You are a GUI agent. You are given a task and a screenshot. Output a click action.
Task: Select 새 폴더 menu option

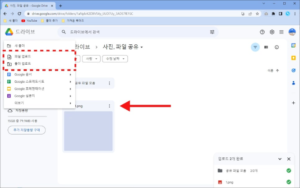point(21,46)
